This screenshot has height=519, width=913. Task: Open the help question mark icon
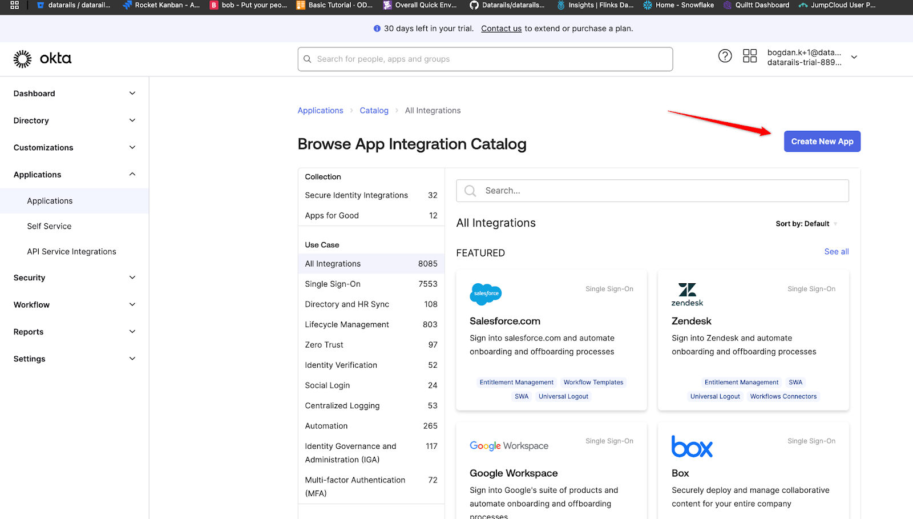click(x=725, y=56)
